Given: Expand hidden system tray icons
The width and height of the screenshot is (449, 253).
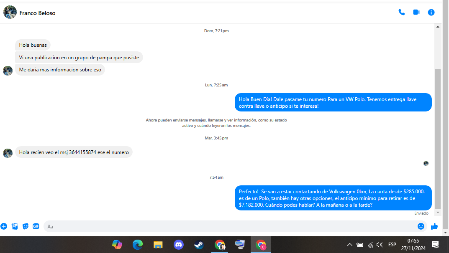Looking at the screenshot, I should (350, 245).
